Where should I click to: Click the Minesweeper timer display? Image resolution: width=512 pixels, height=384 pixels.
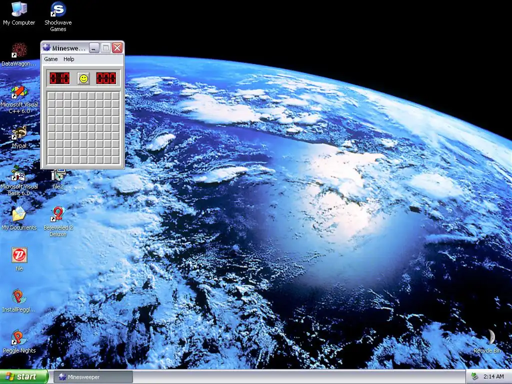click(106, 78)
